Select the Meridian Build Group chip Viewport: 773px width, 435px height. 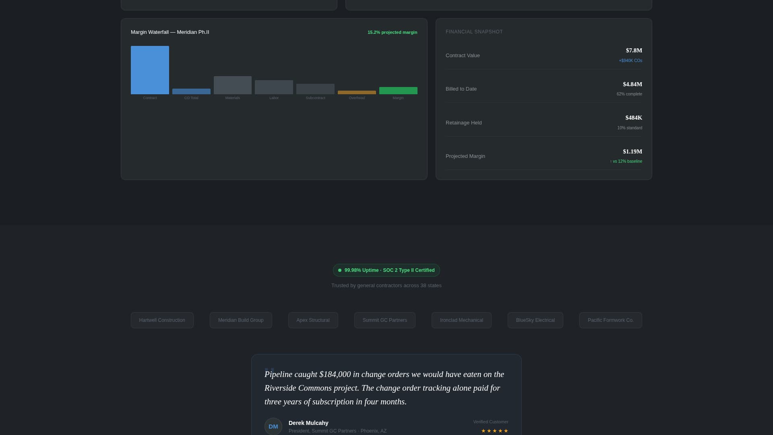[241, 320]
